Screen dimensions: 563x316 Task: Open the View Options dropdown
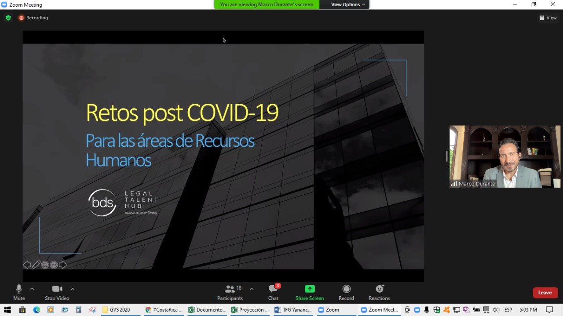pos(348,4)
